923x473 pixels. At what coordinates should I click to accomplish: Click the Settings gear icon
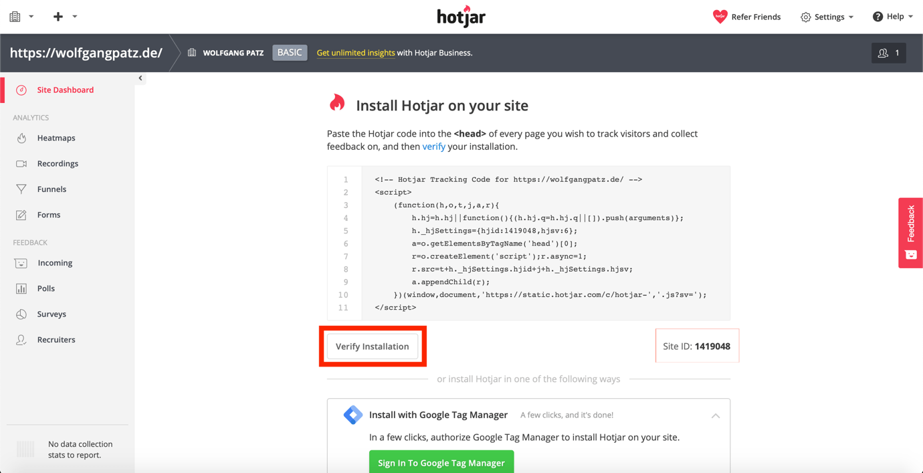click(806, 17)
